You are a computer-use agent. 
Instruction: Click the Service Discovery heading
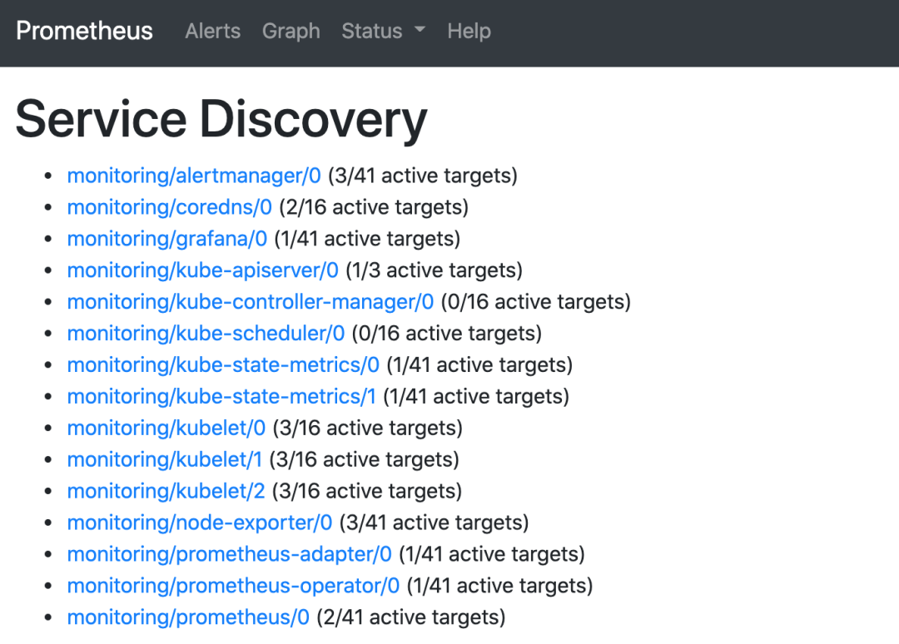pos(221,119)
